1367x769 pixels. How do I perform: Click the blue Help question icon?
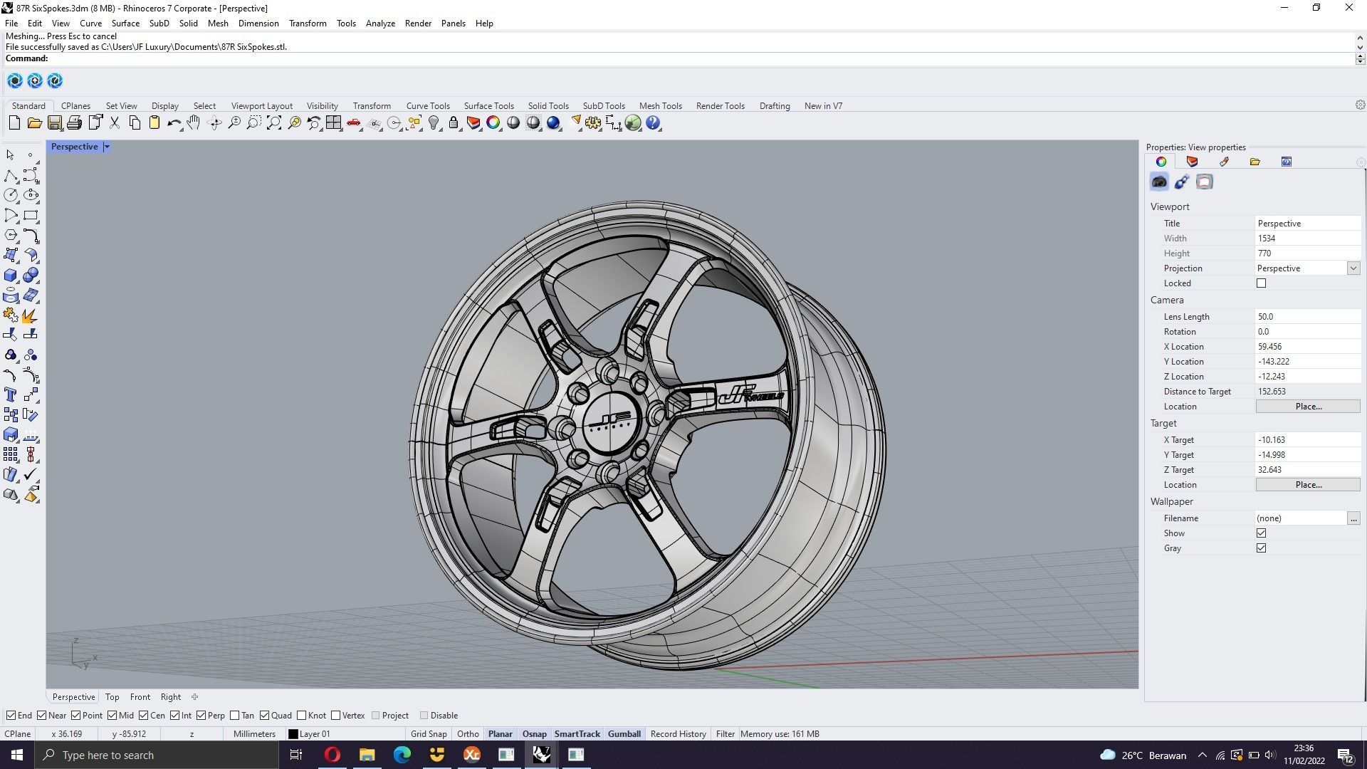[653, 123]
